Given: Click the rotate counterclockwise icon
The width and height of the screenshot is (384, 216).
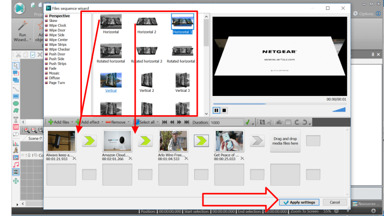Looking at the screenshot, I should coord(297,122).
